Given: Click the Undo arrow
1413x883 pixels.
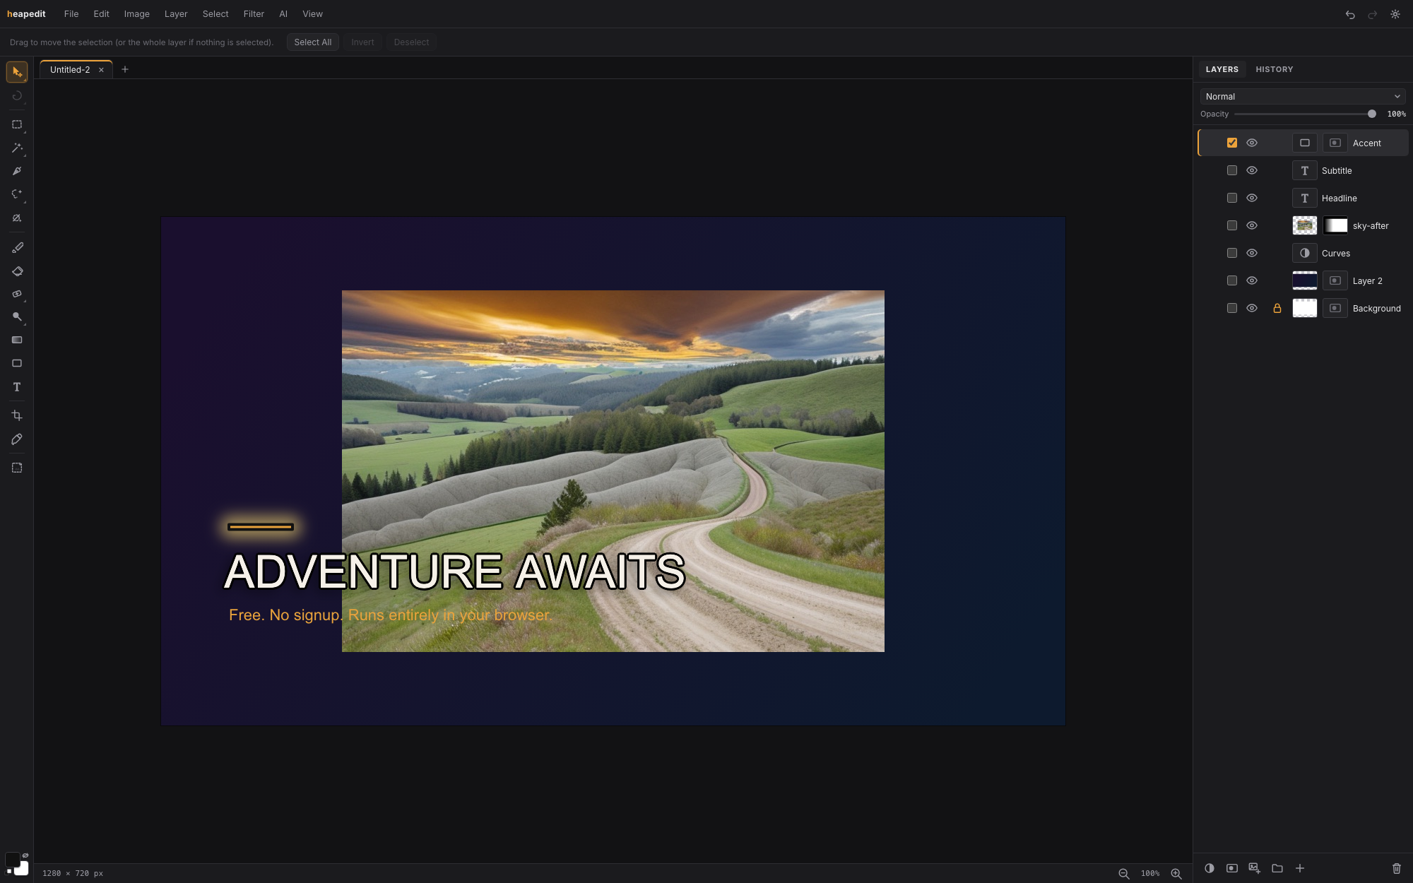Looking at the screenshot, I should [x=1350, y=14].
